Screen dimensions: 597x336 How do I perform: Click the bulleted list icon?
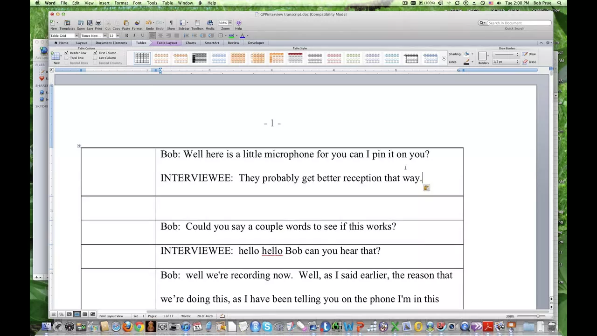point(194,36)
